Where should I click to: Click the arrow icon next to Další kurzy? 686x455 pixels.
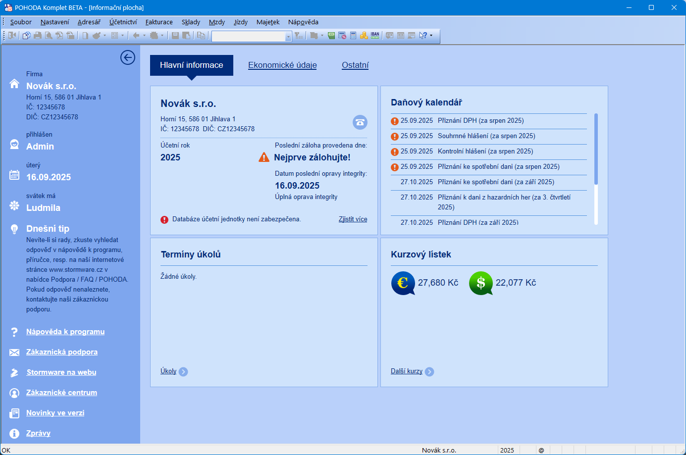(429, 372)
